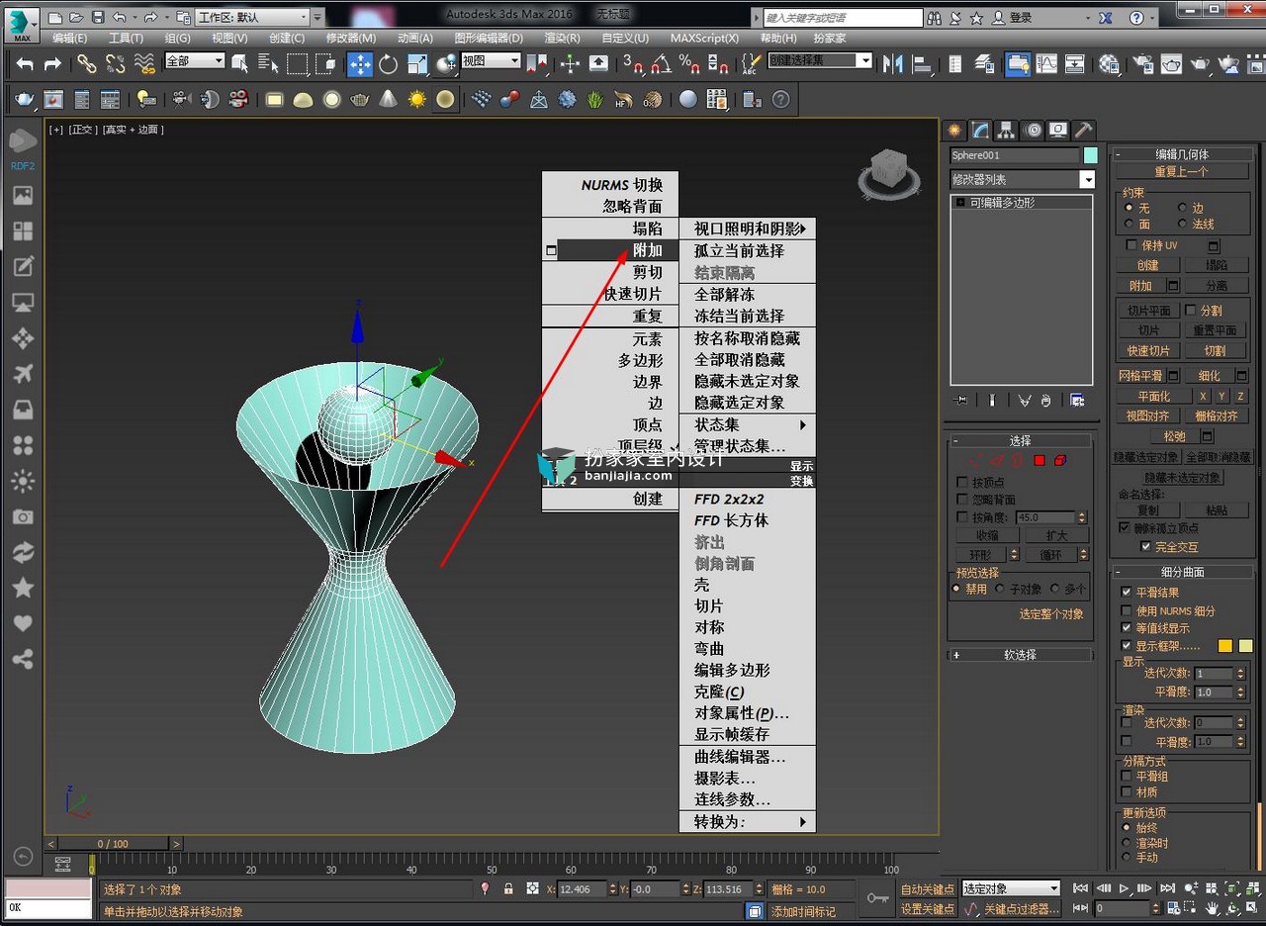Toggle the selection lock padlock icon

[x=508, y=889]
